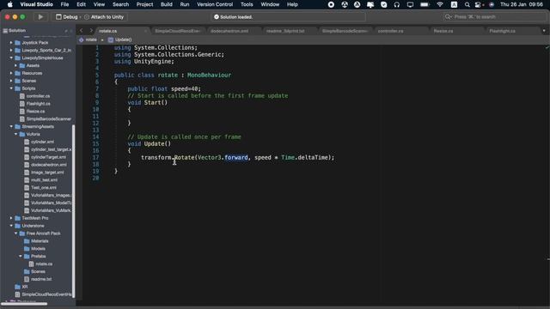The width and height of the screenshot is (550, 309).
Task: Navigate back with the left arrow
Action: pyautogui.click(x=82, y=31)
